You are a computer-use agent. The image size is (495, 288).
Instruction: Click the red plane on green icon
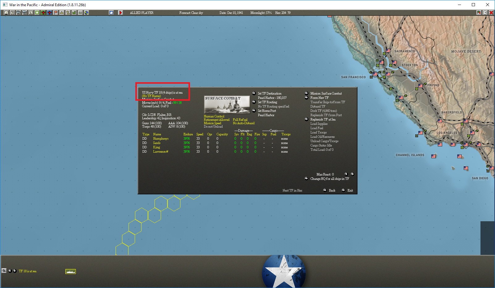[43, 13]
